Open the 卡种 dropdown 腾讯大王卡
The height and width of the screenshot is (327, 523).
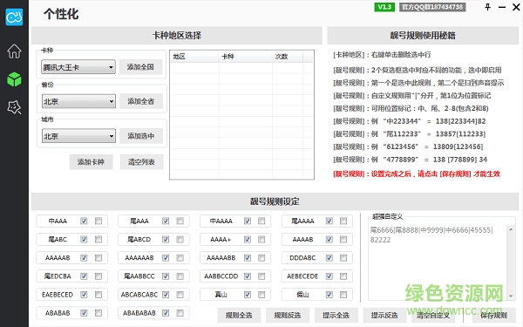(x=78, y=67)
